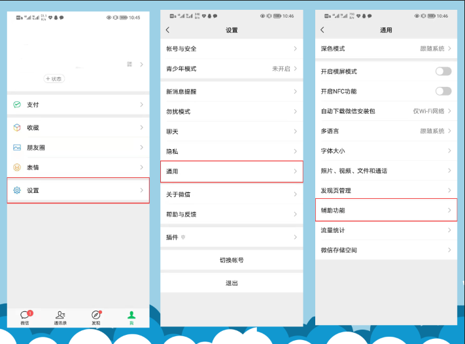Switch to the Discover (发现) tab

coord(96,318)
